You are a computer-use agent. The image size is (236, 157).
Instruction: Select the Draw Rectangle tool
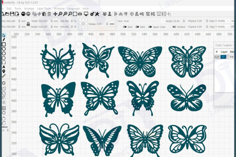[x=4, y=44]
